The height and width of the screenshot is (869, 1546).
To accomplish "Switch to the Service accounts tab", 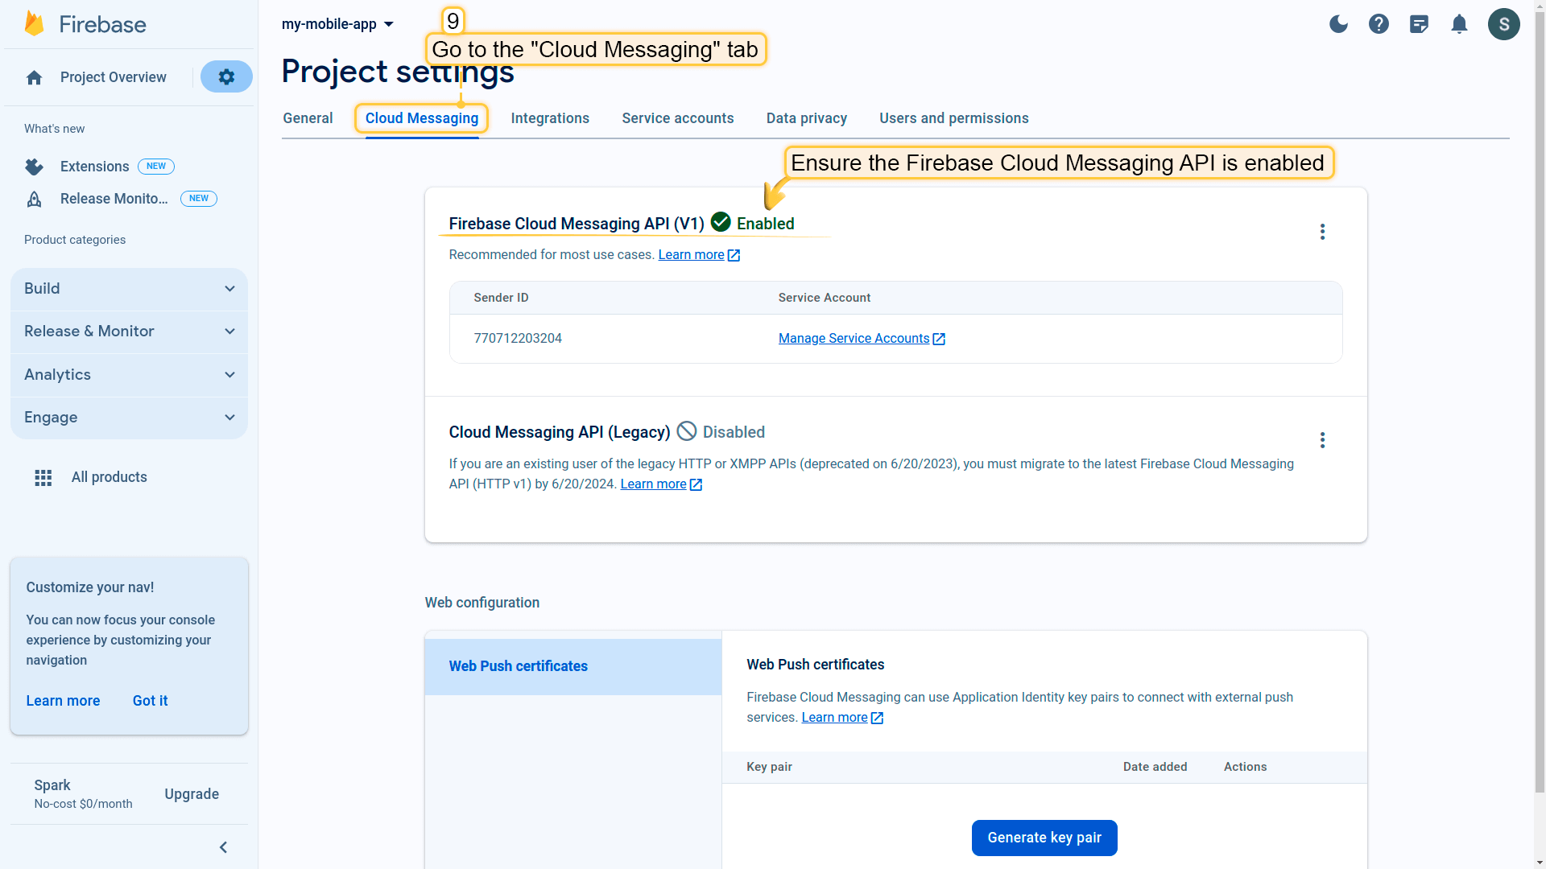I will pos(677,118).
